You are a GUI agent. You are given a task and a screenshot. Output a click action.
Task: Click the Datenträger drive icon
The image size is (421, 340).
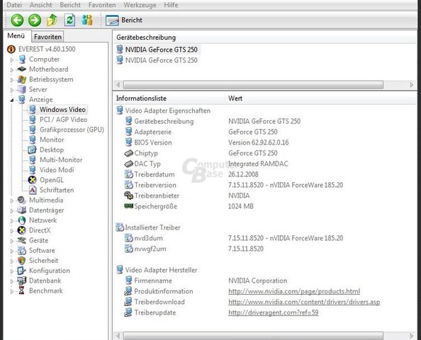[21, 210]
